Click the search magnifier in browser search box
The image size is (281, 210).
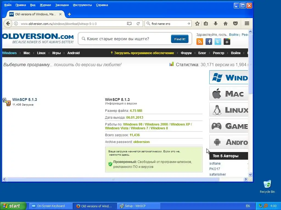pos(148,24)
